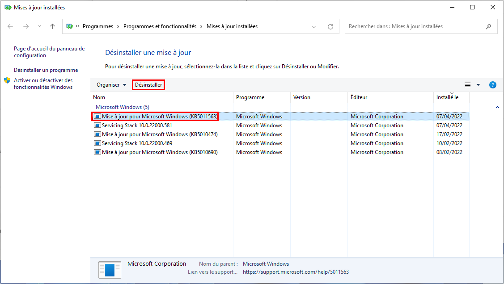This screenshot has width=504, height=284.
Task: Click the date 08/02/2022
Action: 449,152
